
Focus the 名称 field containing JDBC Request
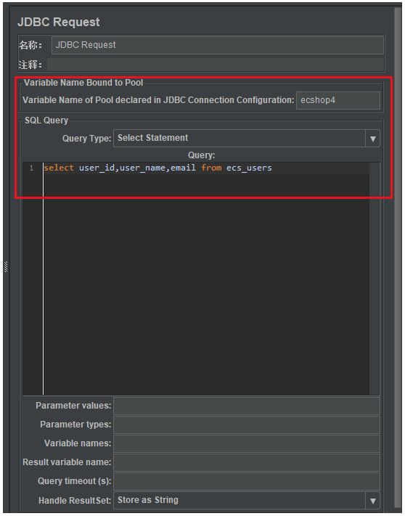click(218, 45)
